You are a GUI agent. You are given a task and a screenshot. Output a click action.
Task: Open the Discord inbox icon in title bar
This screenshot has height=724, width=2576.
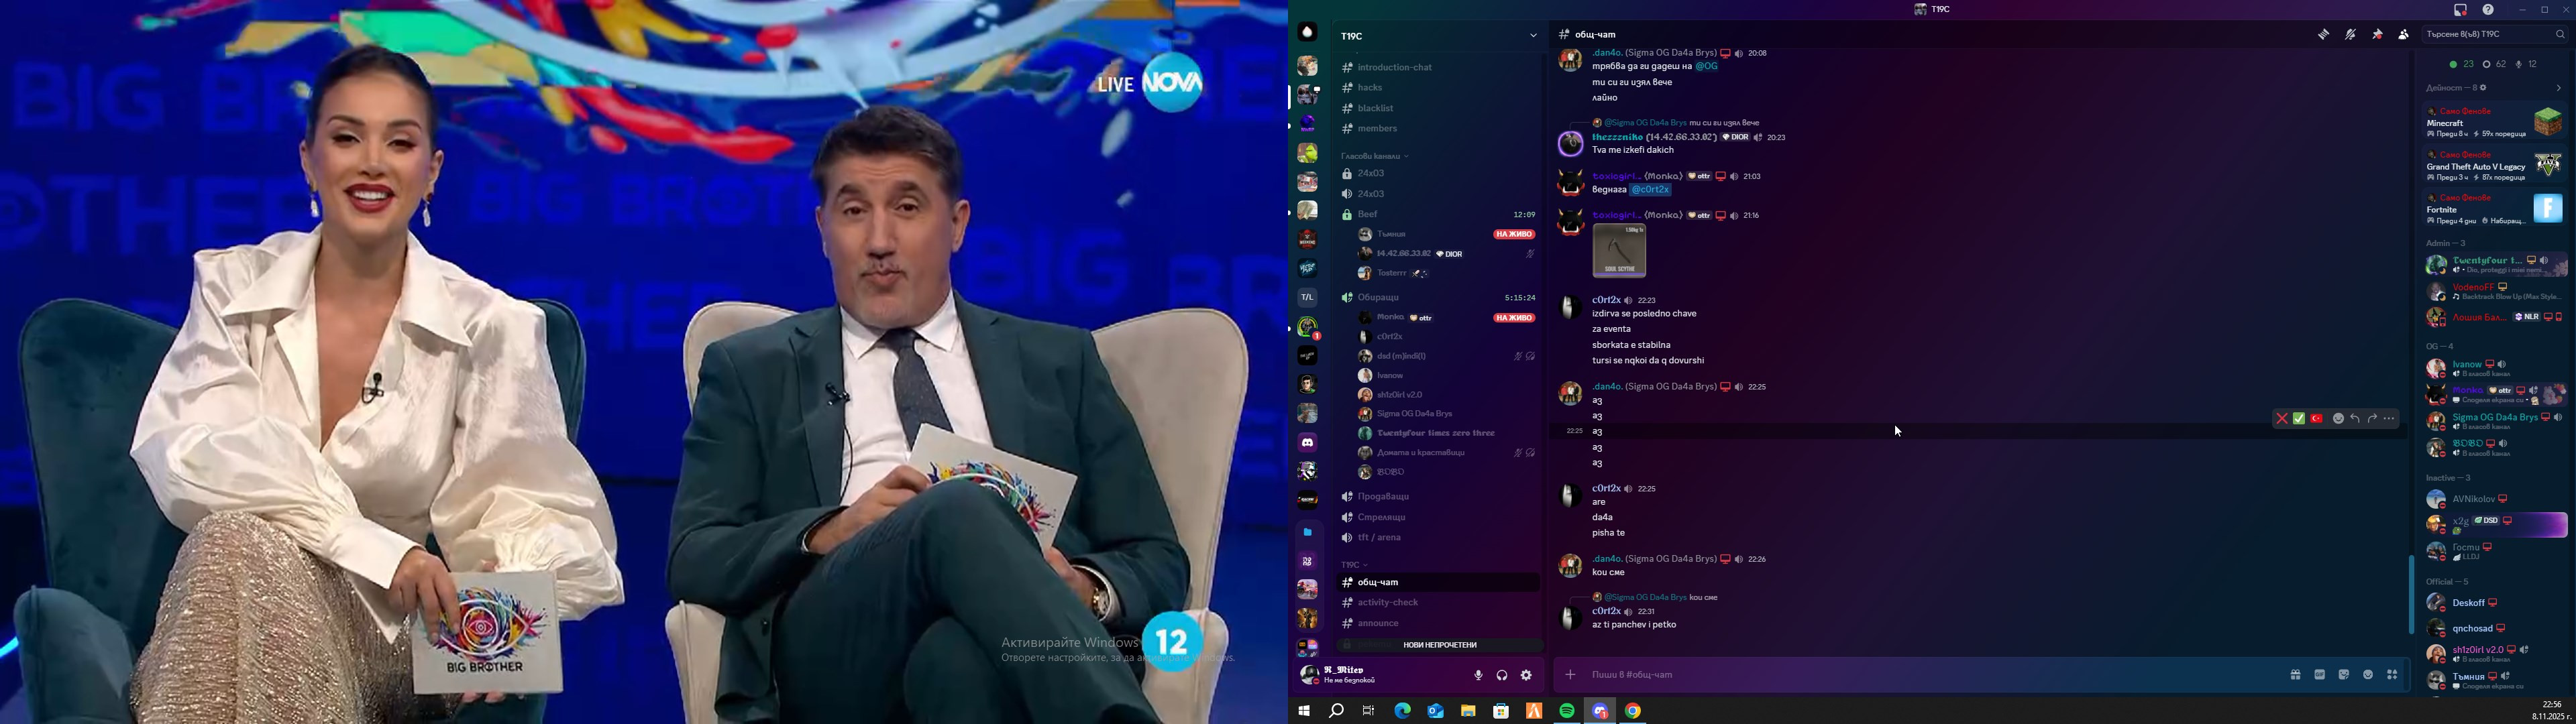coord(2460,10)
